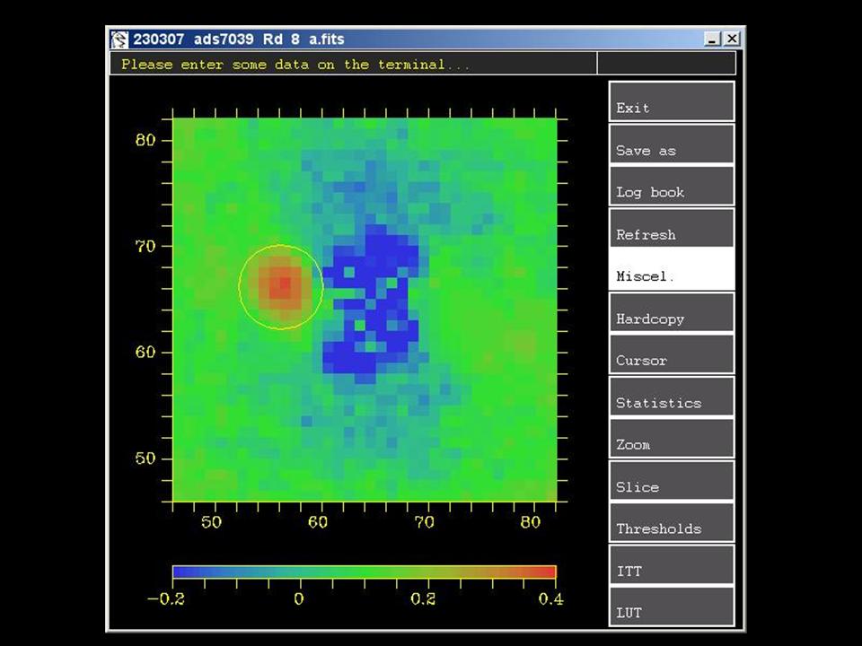The image size is (862, 646).
Task: Choose Hardcopy from the side panel
Action: [672, 313]
